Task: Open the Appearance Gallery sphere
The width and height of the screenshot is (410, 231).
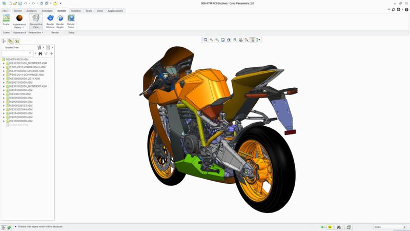Action: 19,18
